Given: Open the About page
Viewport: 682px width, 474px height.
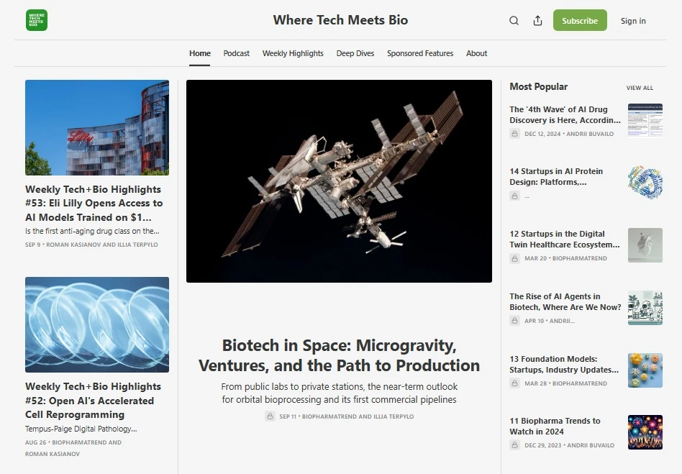Looking at the screenshot, I should pyautogui.click(x=476, y=53).
